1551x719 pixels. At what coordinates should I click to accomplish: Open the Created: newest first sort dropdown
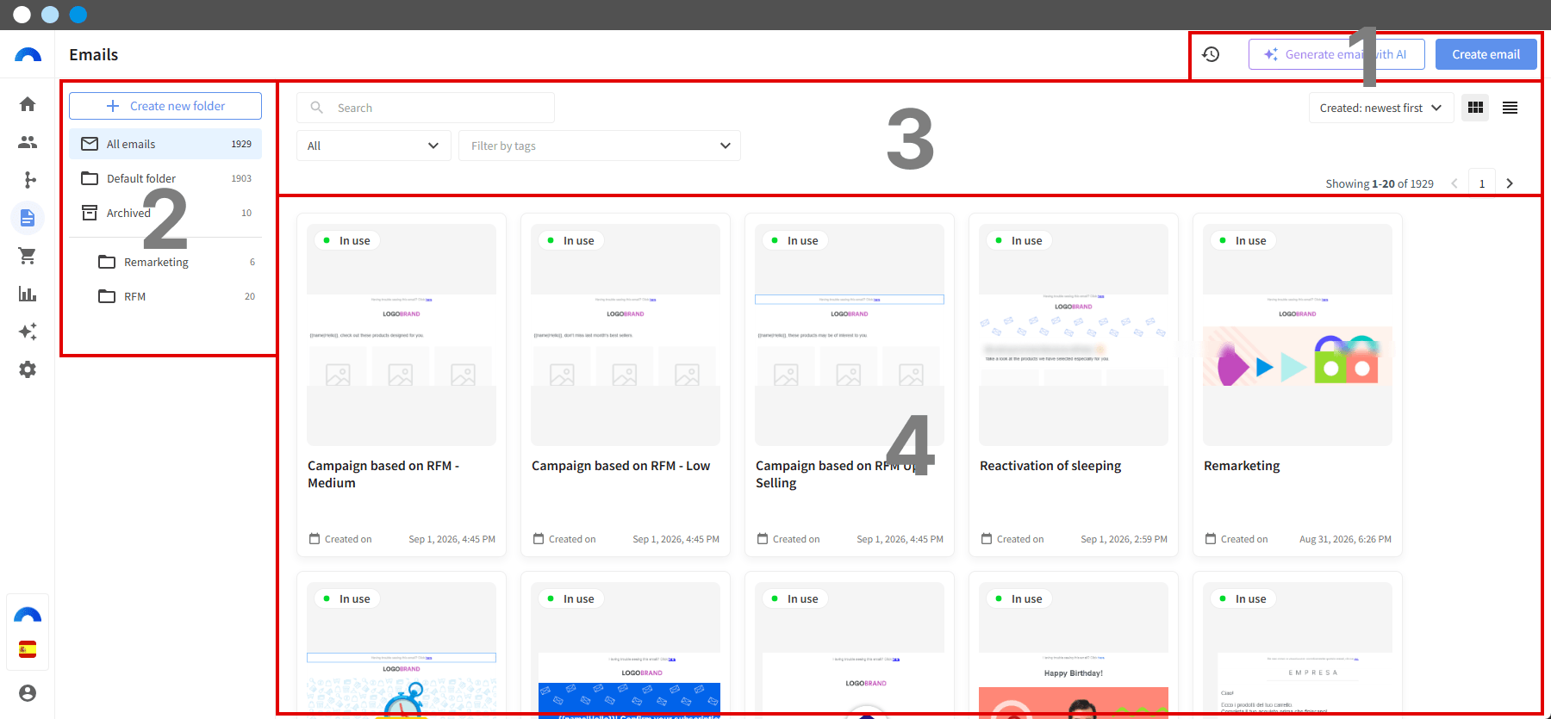point(1381,108)
